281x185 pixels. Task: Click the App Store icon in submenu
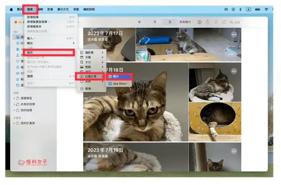110,84
